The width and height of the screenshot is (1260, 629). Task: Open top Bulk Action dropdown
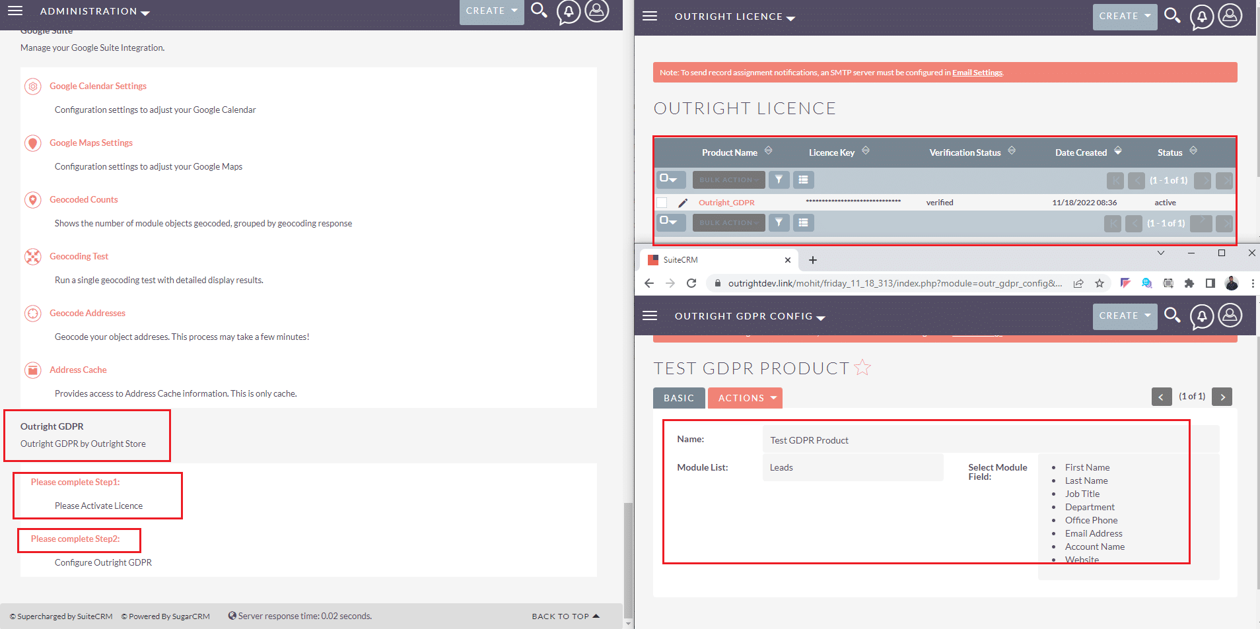[728, 180]
